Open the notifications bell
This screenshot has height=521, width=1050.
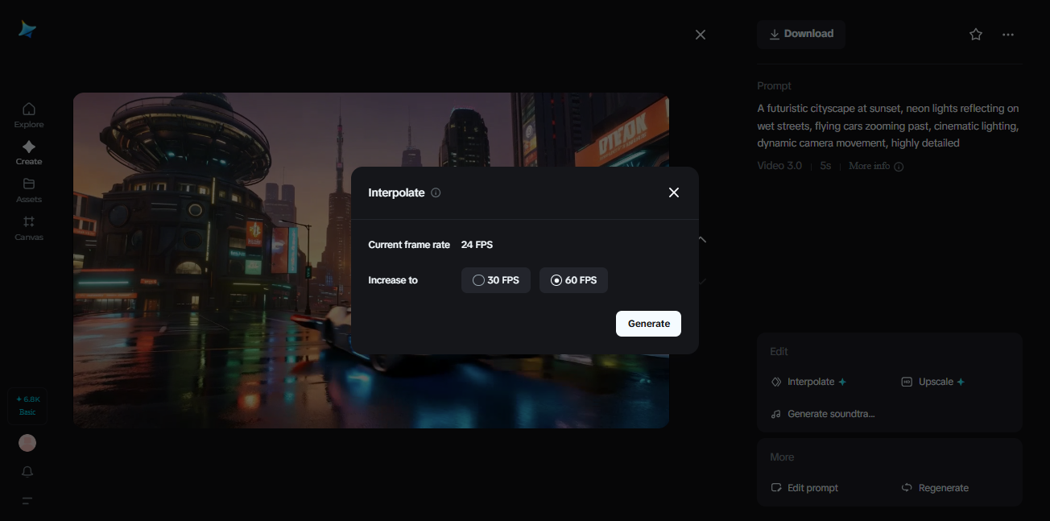[x=28, y=472]
